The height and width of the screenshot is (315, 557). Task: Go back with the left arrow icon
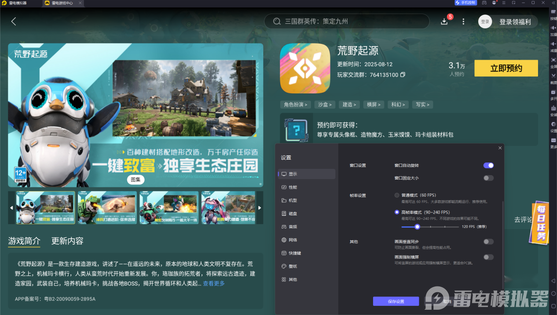[x=14, y=21]
